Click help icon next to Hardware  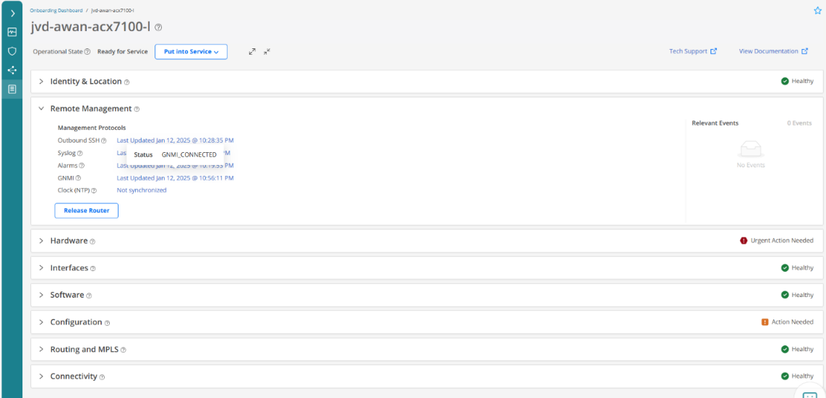pos(93,242)
